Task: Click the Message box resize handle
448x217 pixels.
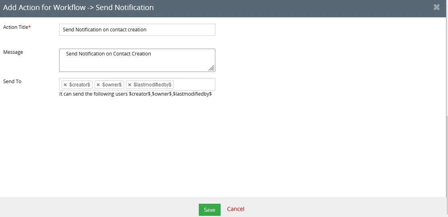Action: coord(211,68)
